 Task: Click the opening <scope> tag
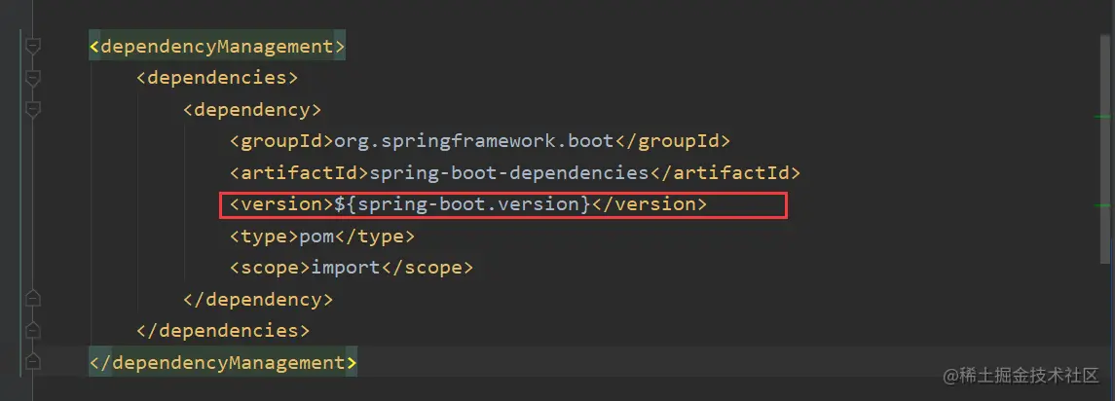(x=270, y=268)
